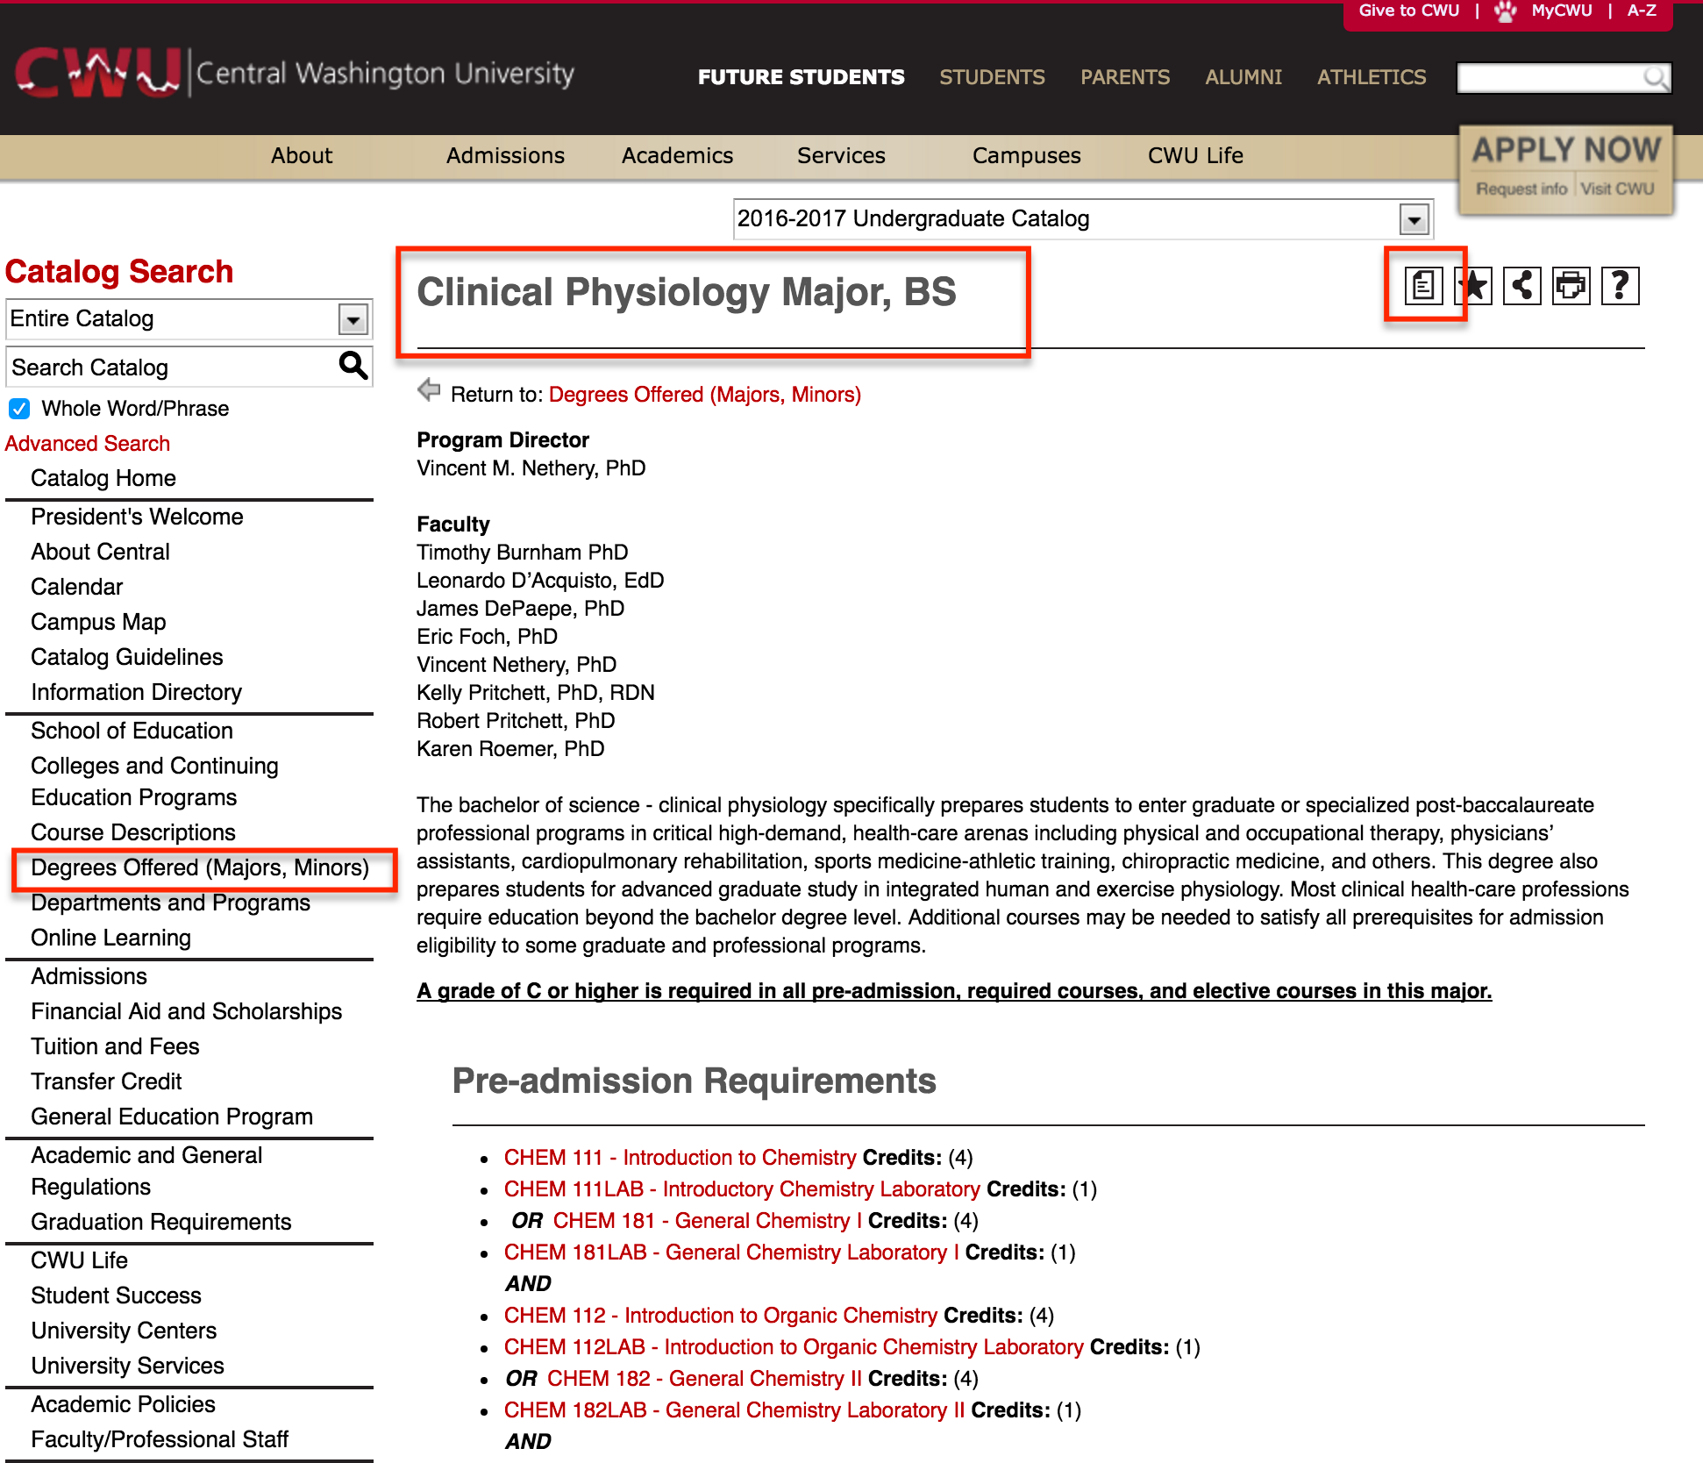Screen dimensions: 1703x1463
Task: Select the Athletics tab
Action: [x=1372, y=77]
